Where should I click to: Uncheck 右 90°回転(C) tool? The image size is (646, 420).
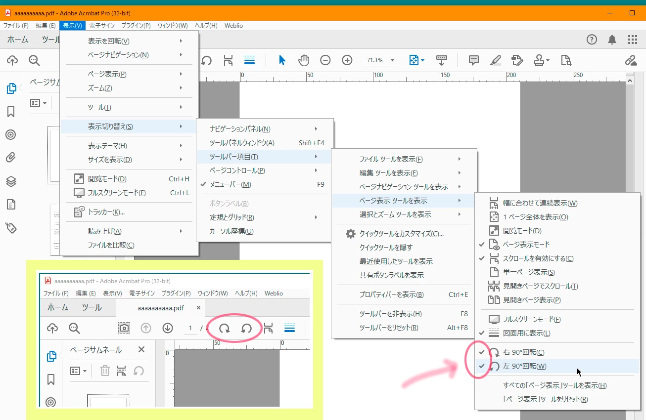(557, 352)
